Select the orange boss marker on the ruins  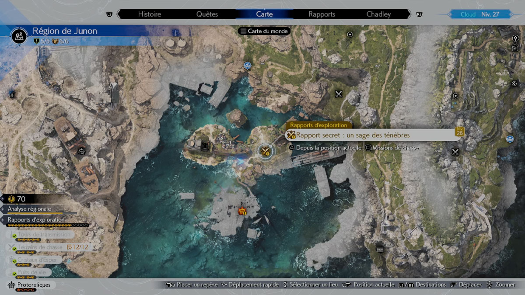tap(242, 212)
